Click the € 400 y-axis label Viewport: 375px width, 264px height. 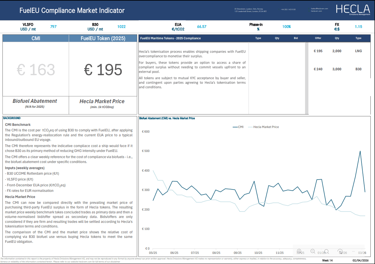(x=146, y=171)
